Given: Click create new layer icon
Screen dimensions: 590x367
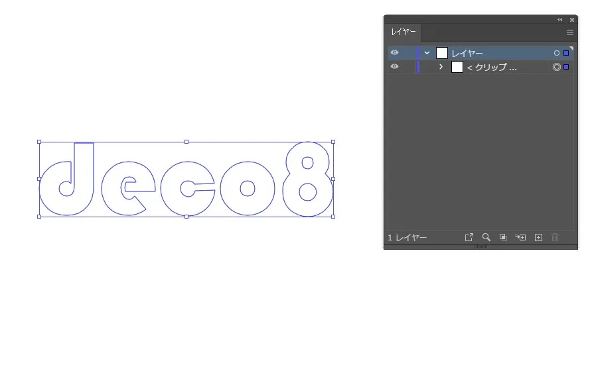Looking at the screenshot, I should click(x=538, y=237).
